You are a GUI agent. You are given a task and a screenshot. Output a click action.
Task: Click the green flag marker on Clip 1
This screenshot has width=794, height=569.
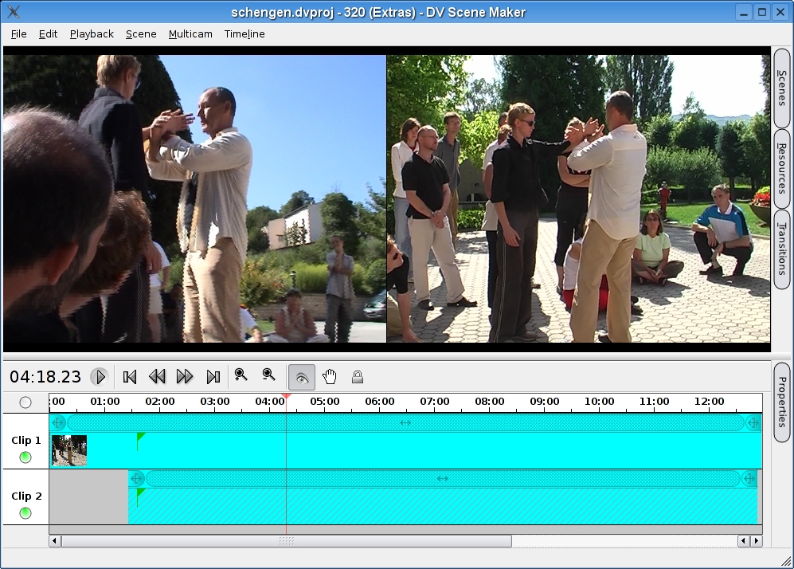[x=140, y=440]
